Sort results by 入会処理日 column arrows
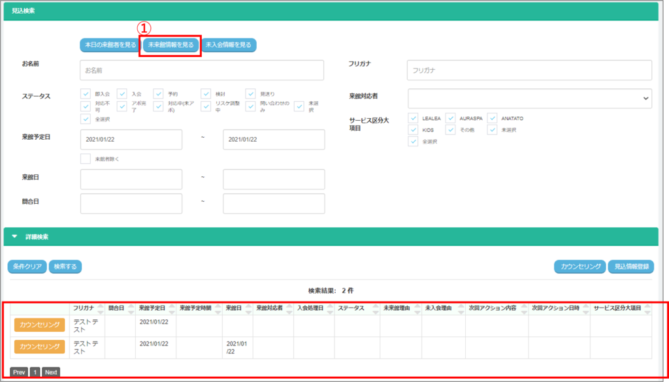Viewport: 669px width, 382px height. pos(328,308)
